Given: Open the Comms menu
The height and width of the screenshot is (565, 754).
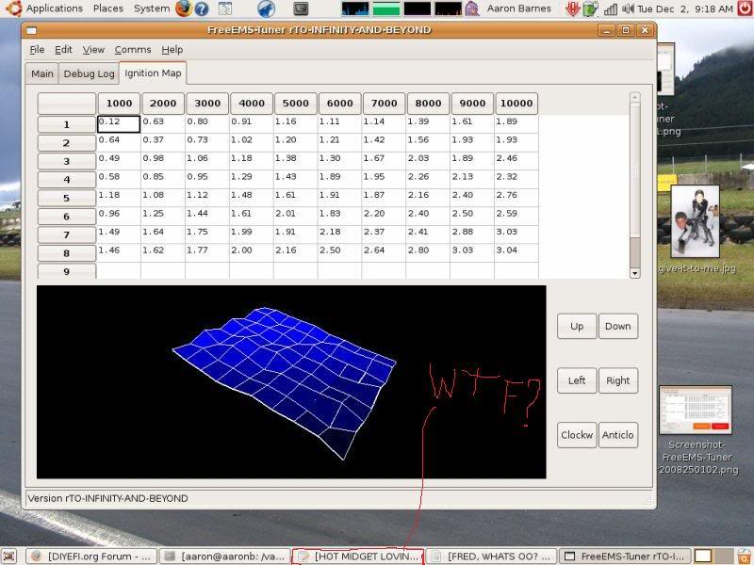Looking at the screenshot, I should tap(133, 50).
